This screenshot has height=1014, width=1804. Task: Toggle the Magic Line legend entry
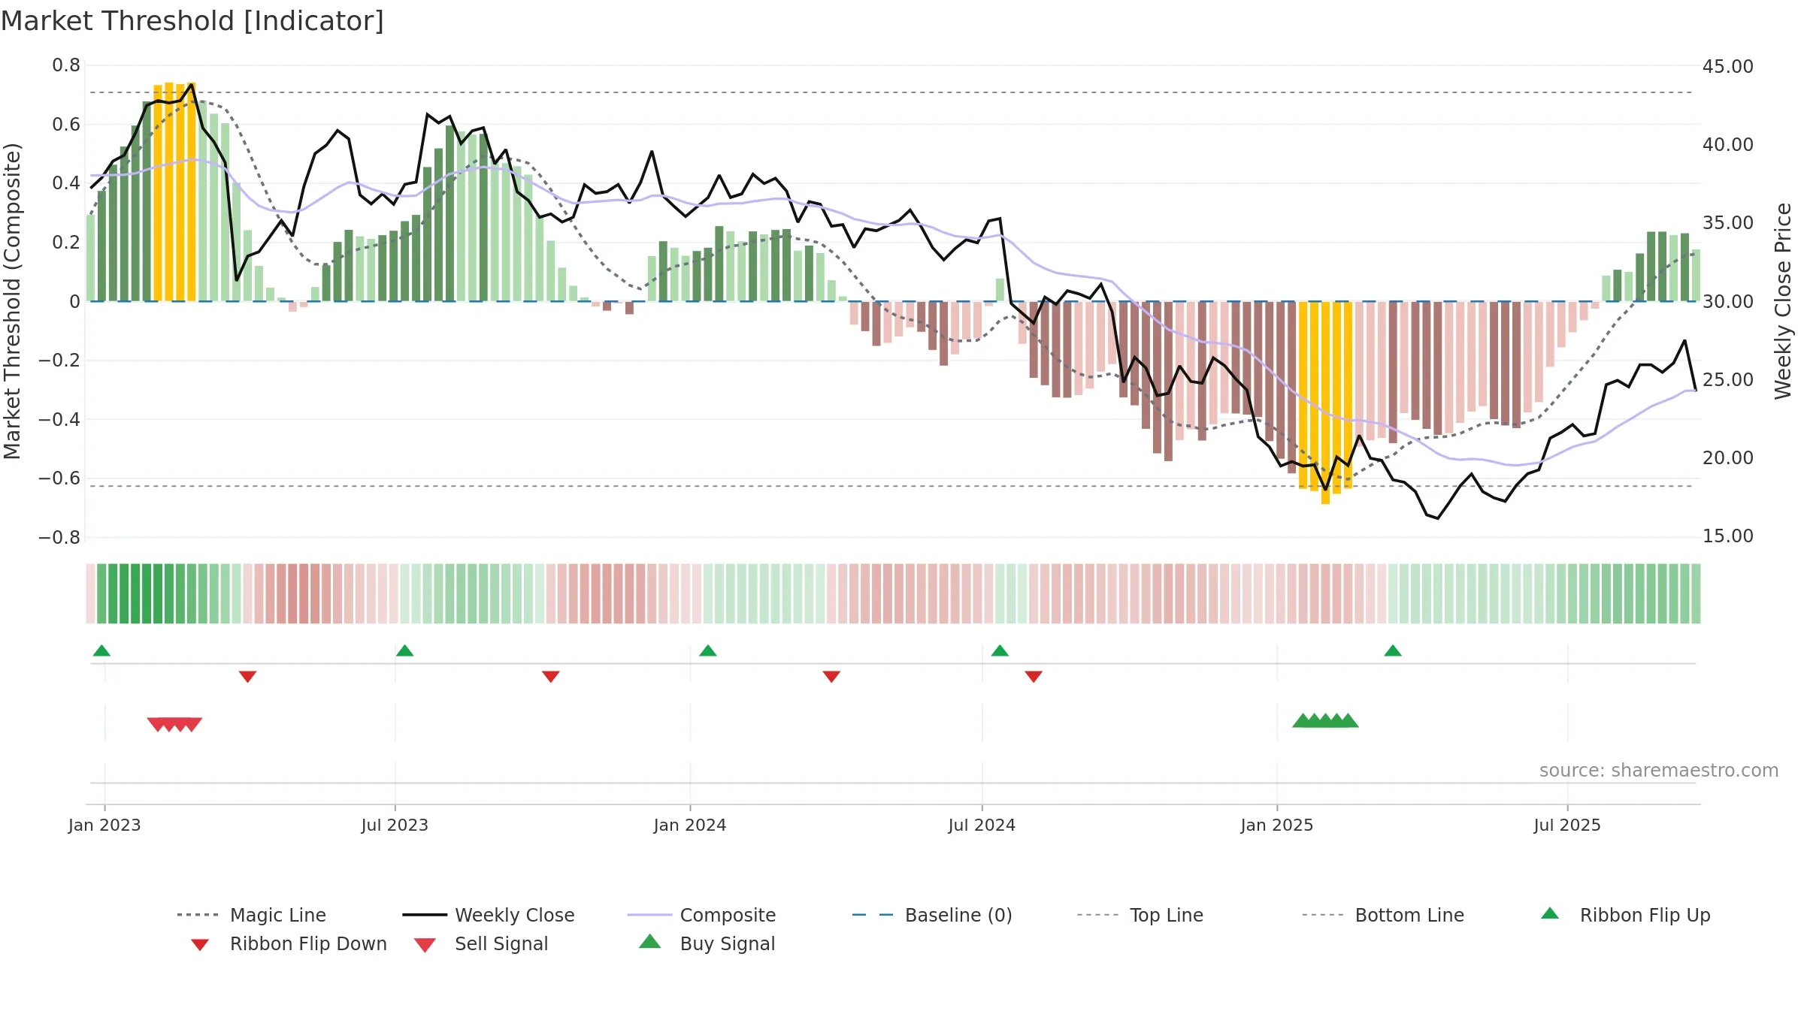click(252, 915)
